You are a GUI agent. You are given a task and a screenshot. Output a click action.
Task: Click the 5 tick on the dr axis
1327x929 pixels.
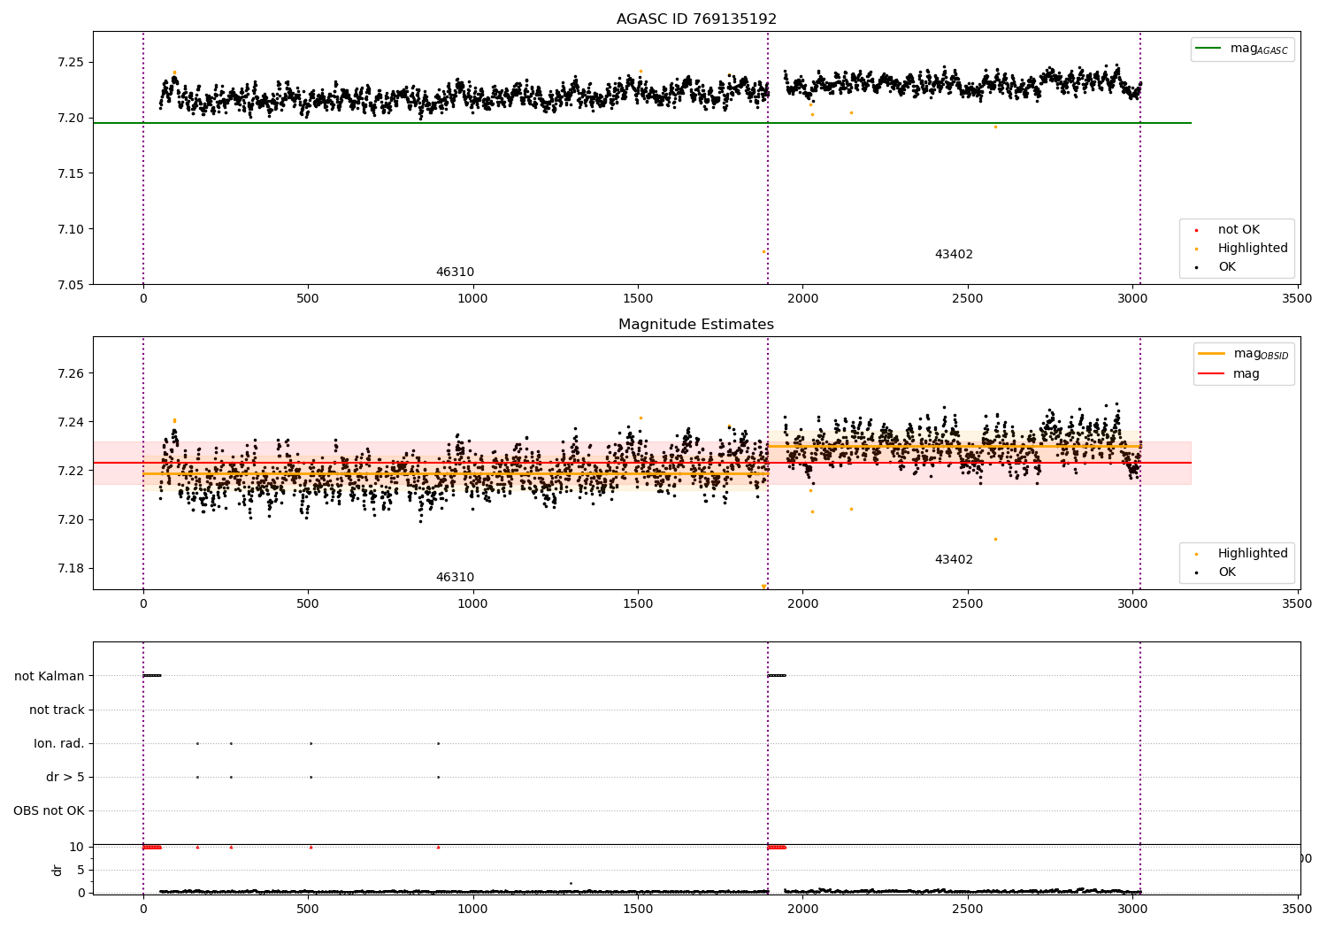81,870
